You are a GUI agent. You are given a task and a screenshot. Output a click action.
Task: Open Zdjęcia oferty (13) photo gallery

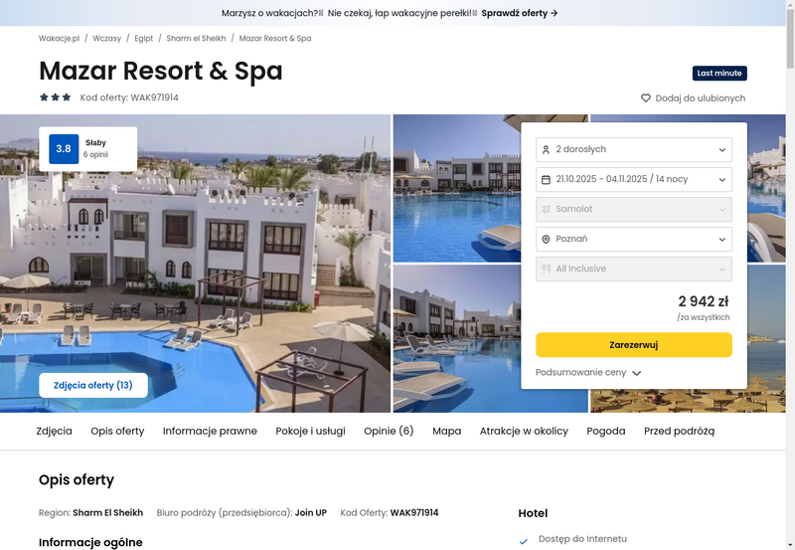pyautogui.click(x=93, y=386)
